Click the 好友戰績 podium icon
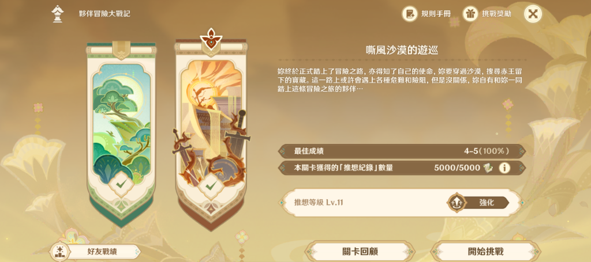This screenshot has height=262, width=591. pyautogui.click(x=59, y=252)
